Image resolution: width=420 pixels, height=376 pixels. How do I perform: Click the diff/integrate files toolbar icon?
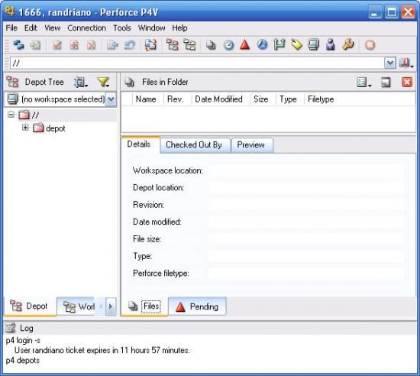[x=150, y=45]
